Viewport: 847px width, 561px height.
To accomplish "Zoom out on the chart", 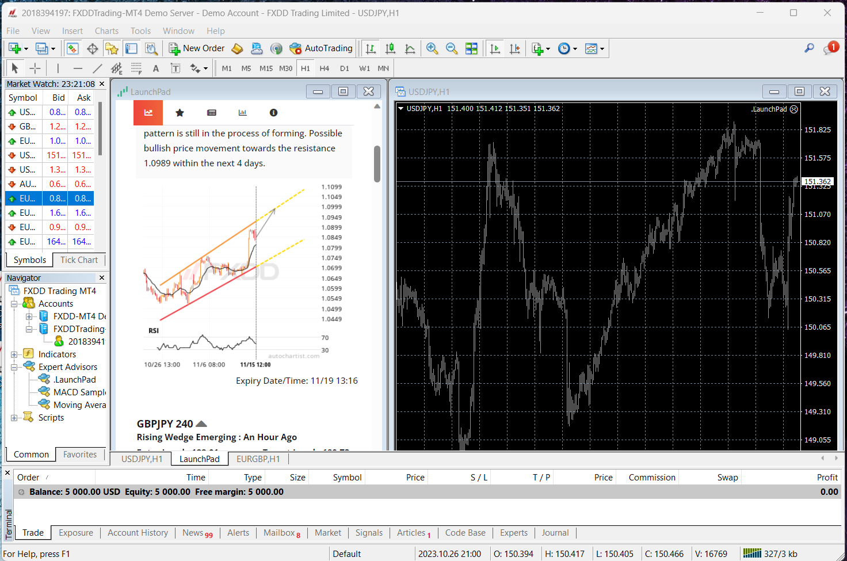I will 452,49.
